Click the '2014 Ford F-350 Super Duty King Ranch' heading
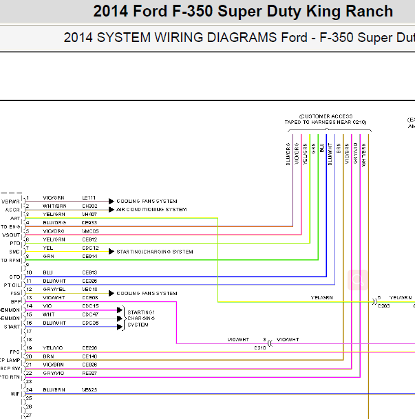This screenshot has width=415, height=419. coord(243,11)
